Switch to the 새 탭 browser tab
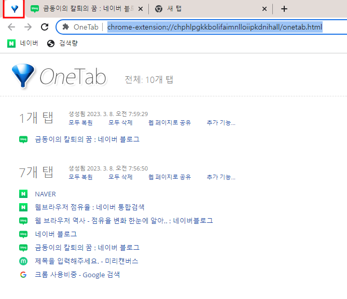 pyautogui.click(x=209, y=9)
